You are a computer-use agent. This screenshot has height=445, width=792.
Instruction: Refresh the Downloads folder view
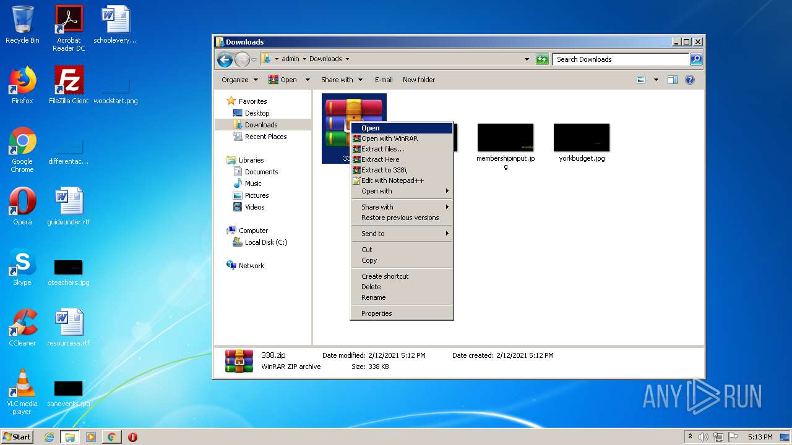[543, 59]
